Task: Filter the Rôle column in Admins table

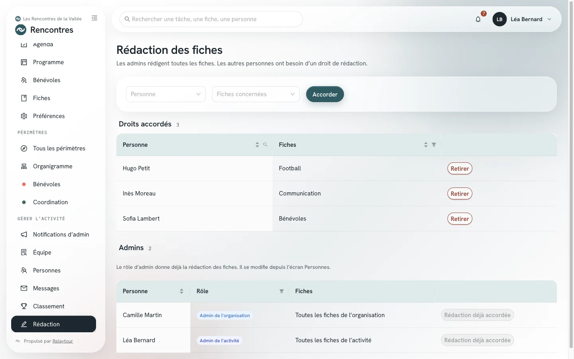Action: (x=281, y=291)
